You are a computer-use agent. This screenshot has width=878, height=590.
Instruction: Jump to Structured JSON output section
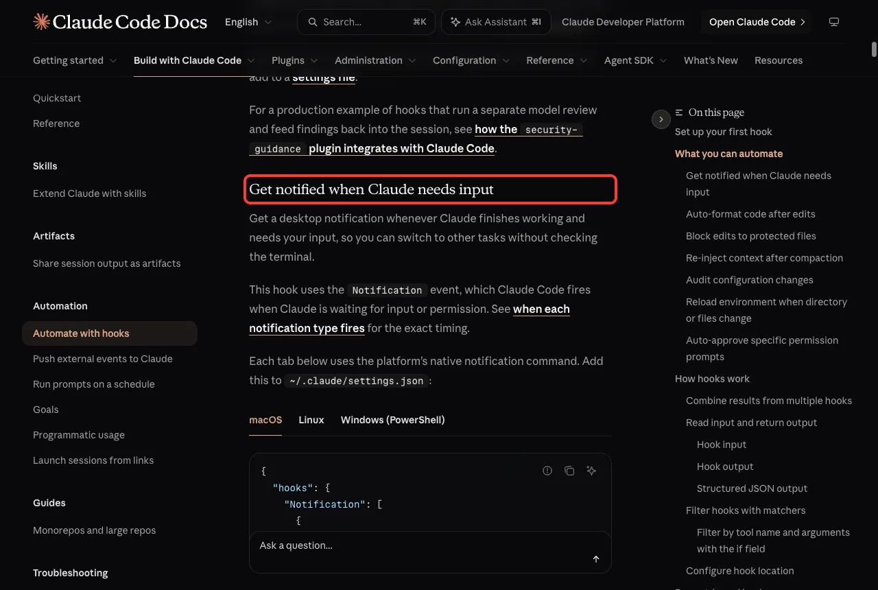click(x=752, y=488)
